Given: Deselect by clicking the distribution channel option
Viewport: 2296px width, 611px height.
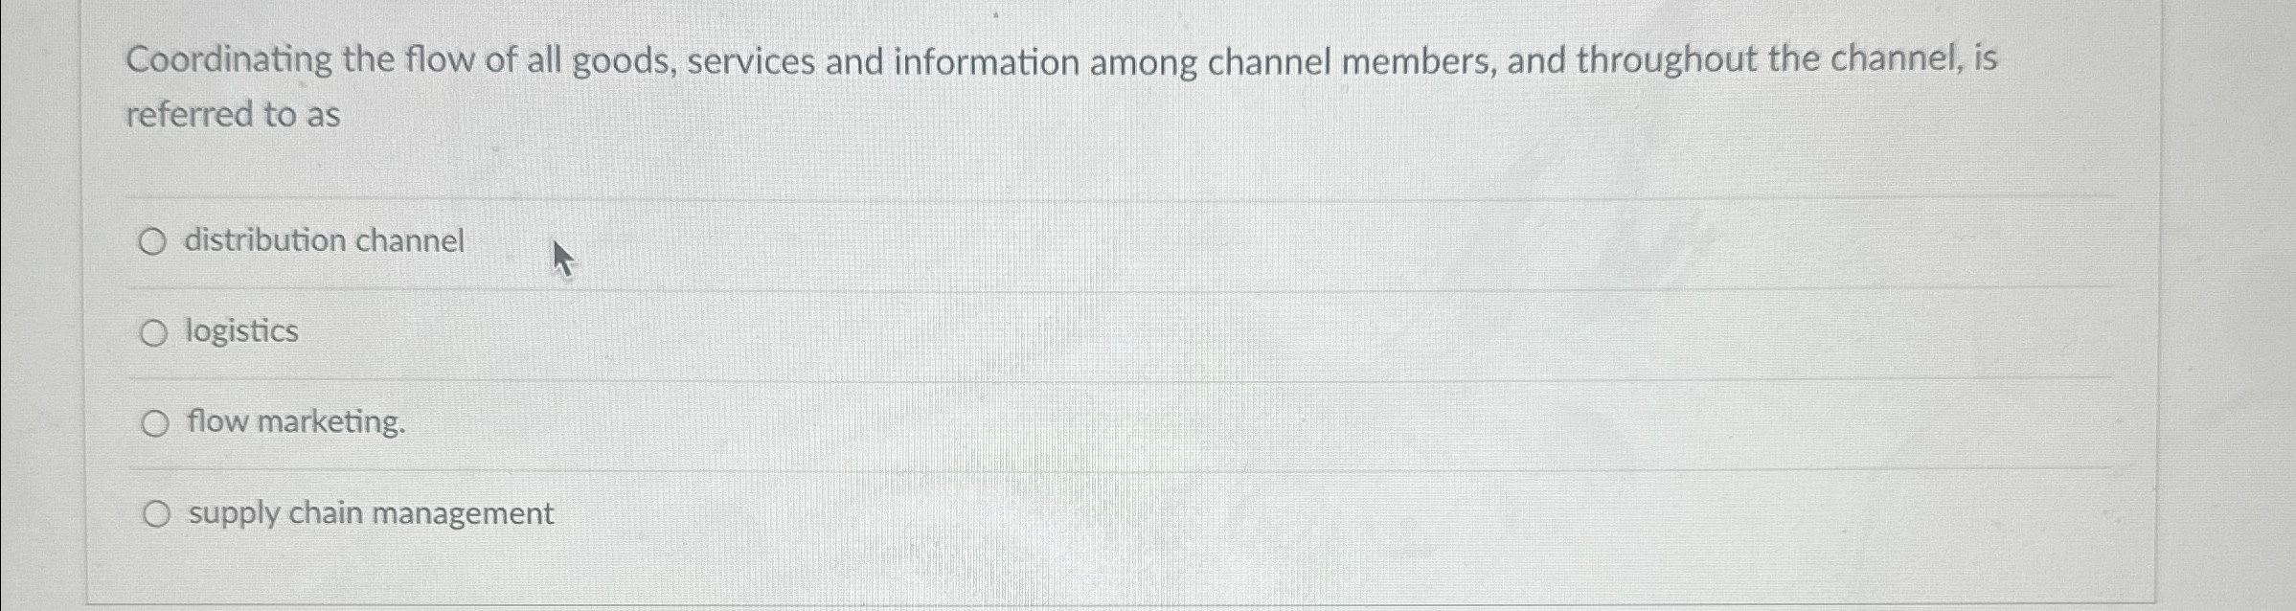Looking at the screenshot, I should point(154,242).
